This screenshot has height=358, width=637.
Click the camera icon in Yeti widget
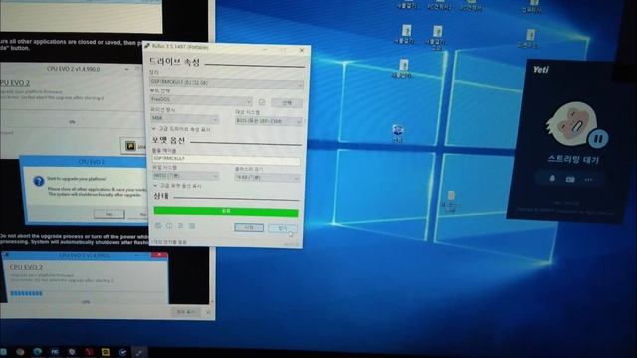point(570,179)
